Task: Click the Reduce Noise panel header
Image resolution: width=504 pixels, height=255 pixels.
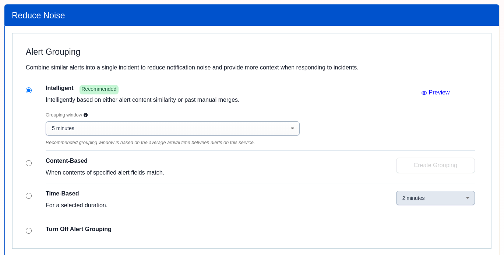Action: [38, 15]
